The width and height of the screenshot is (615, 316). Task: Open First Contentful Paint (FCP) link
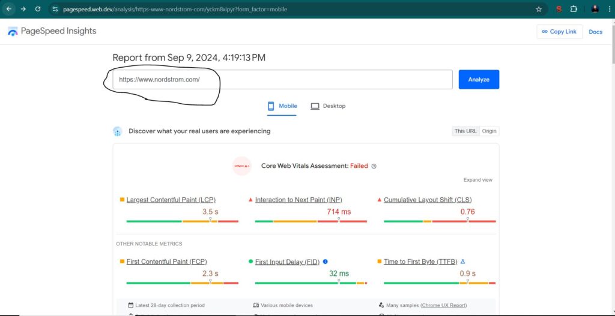pyautogui.click(x=167, y=261)
